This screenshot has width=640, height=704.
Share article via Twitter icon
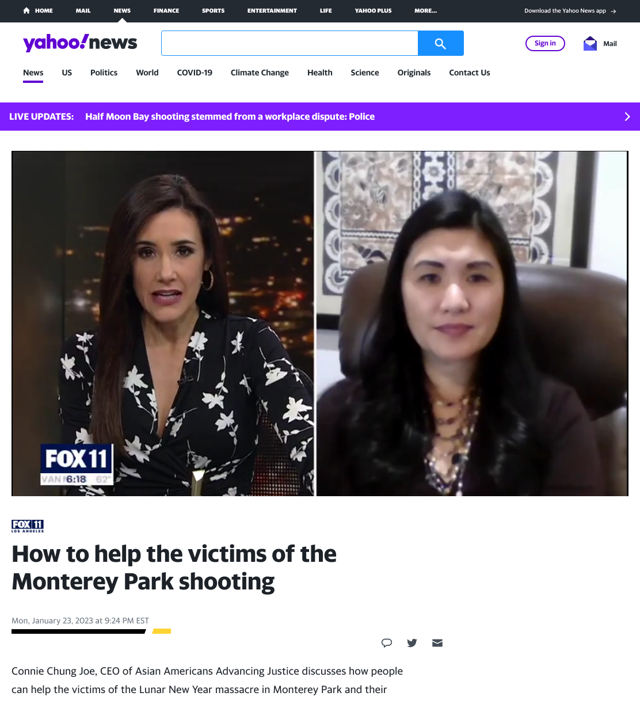pos(412,643)
